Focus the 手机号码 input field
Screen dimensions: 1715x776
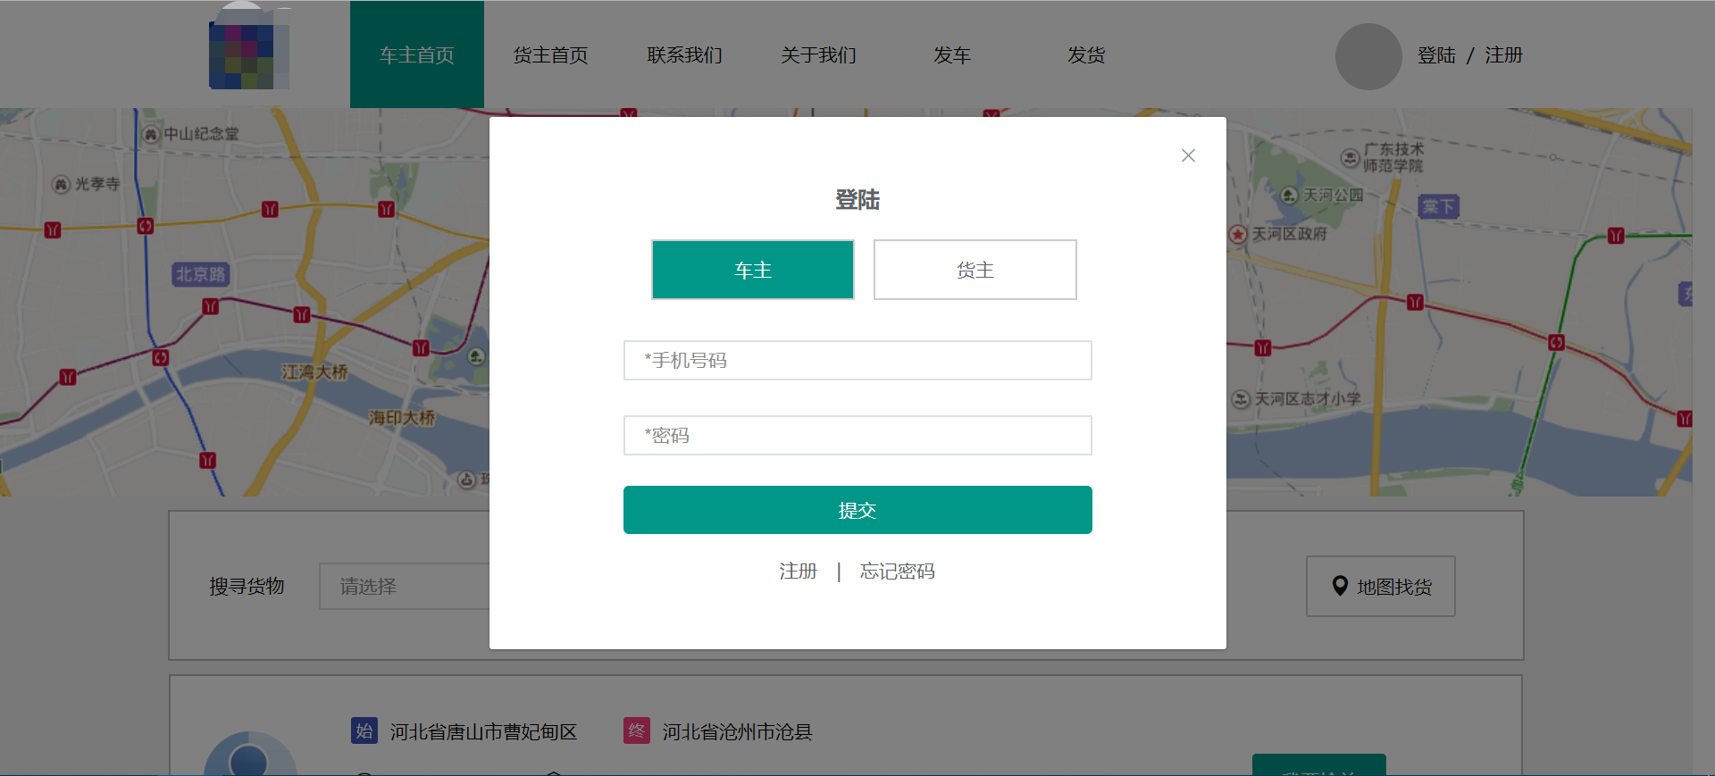pyautogui.click(x=857, y=361)
